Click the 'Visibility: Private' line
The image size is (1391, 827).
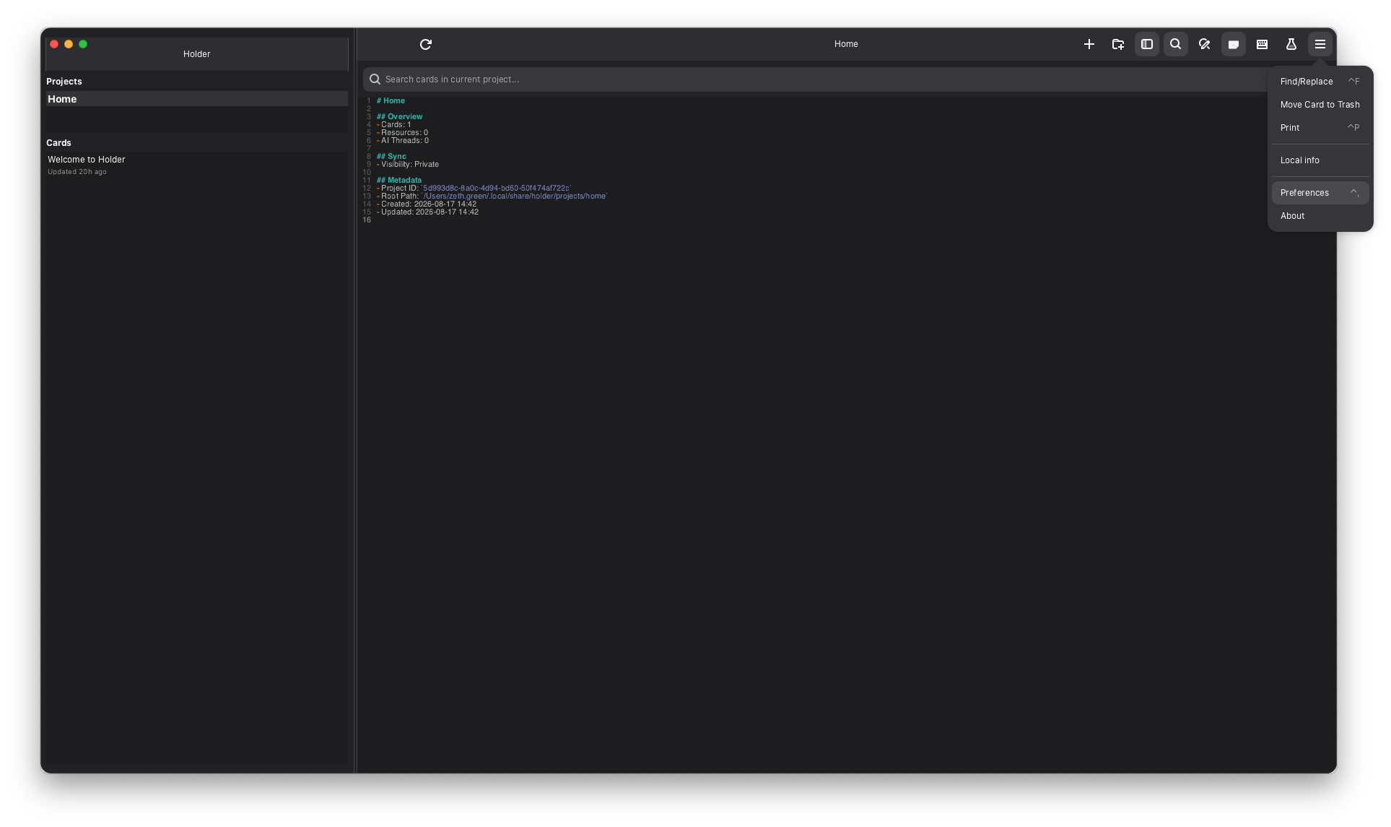click(x=409, y=165)
